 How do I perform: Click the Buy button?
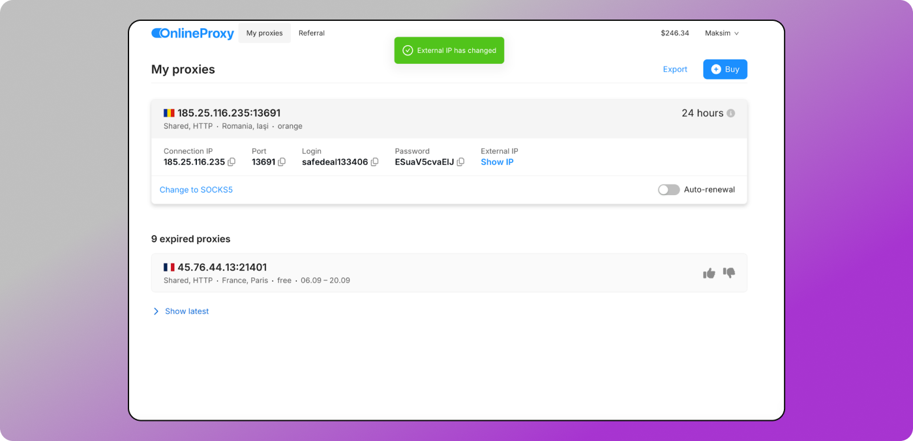click(725, 69)
